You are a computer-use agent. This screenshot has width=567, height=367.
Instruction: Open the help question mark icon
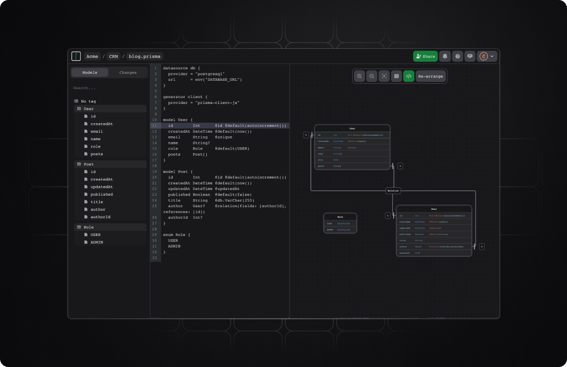[x=457, y=56]
